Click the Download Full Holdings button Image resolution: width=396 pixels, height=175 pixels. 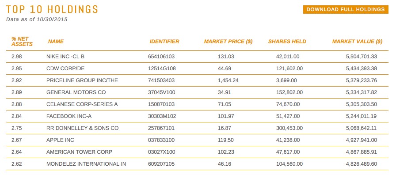(346, 9)
